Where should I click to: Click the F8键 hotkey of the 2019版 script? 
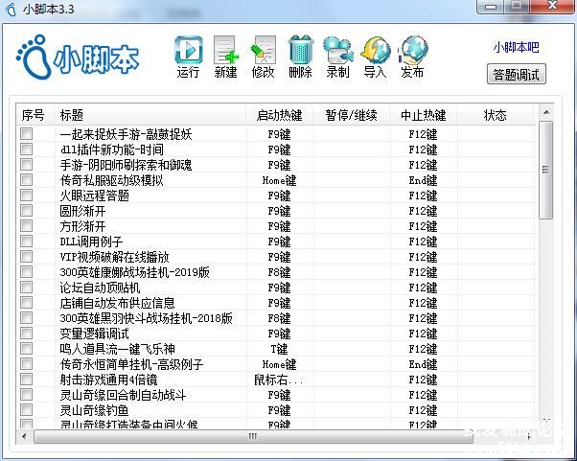(x=279, y=272)
